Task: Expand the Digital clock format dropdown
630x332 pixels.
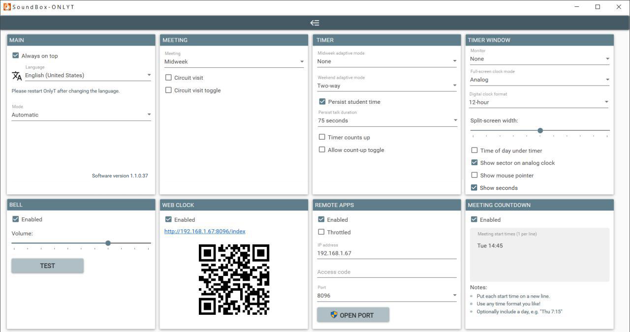Action: coord(607,102)
